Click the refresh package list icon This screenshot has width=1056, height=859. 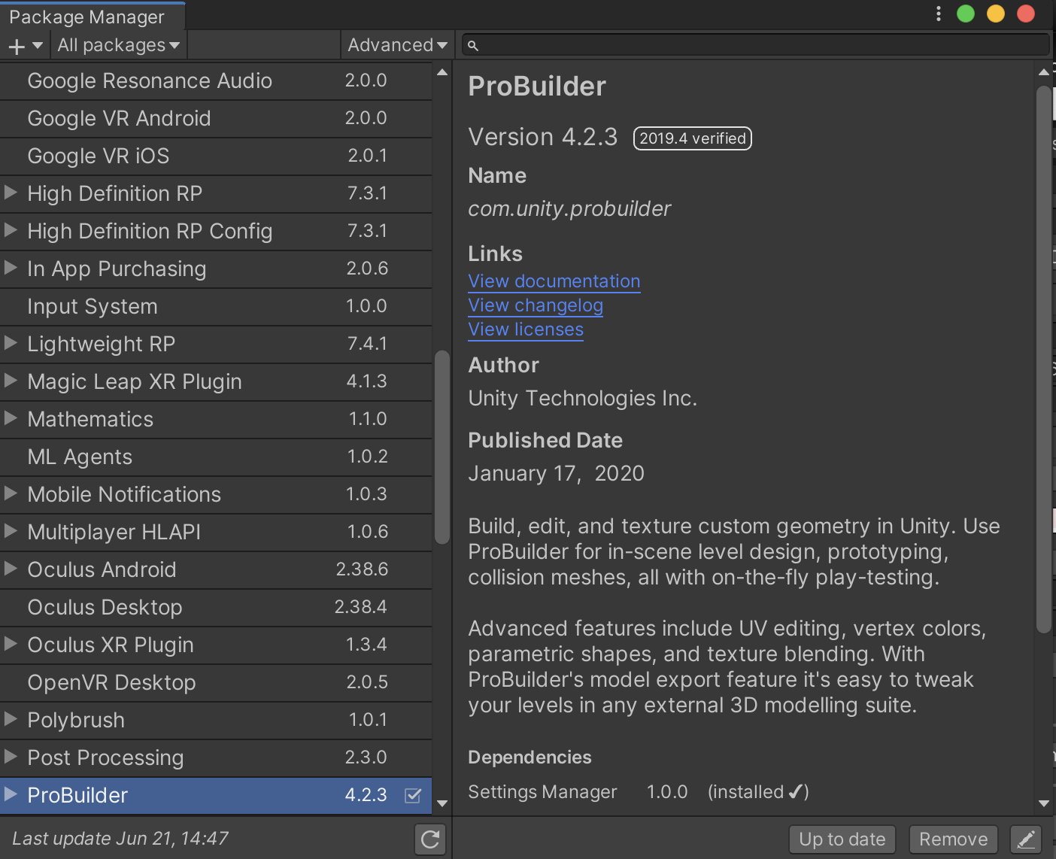pos(430,839)
